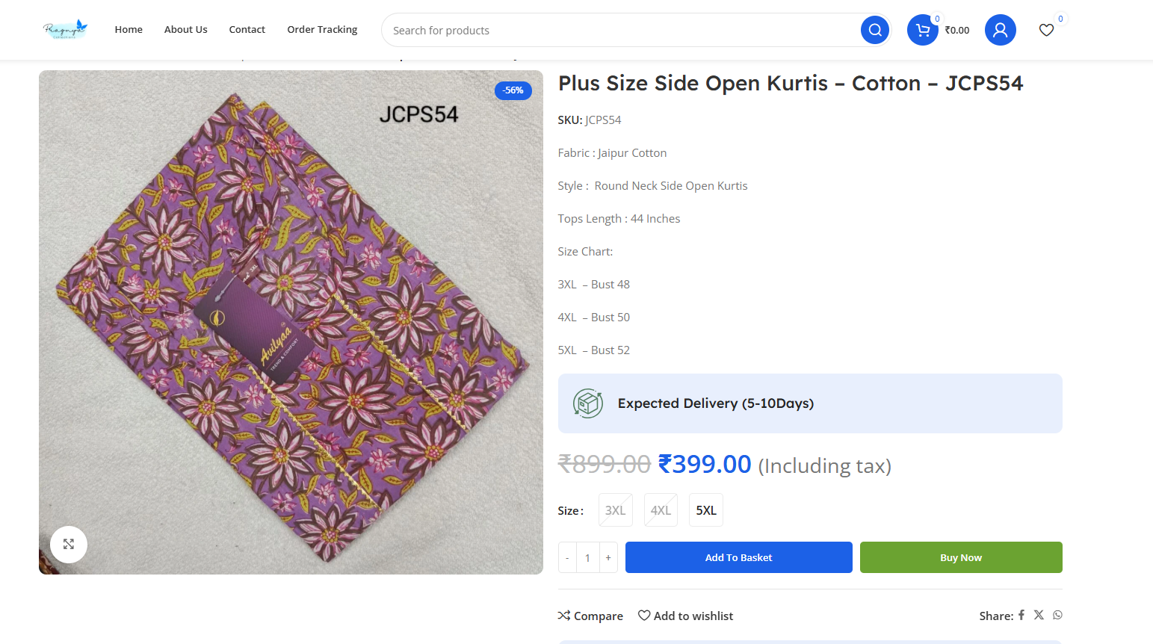Open Order Tracking menu item
The height and width of the screenshot is (644, 1153).
click(322, 30)
